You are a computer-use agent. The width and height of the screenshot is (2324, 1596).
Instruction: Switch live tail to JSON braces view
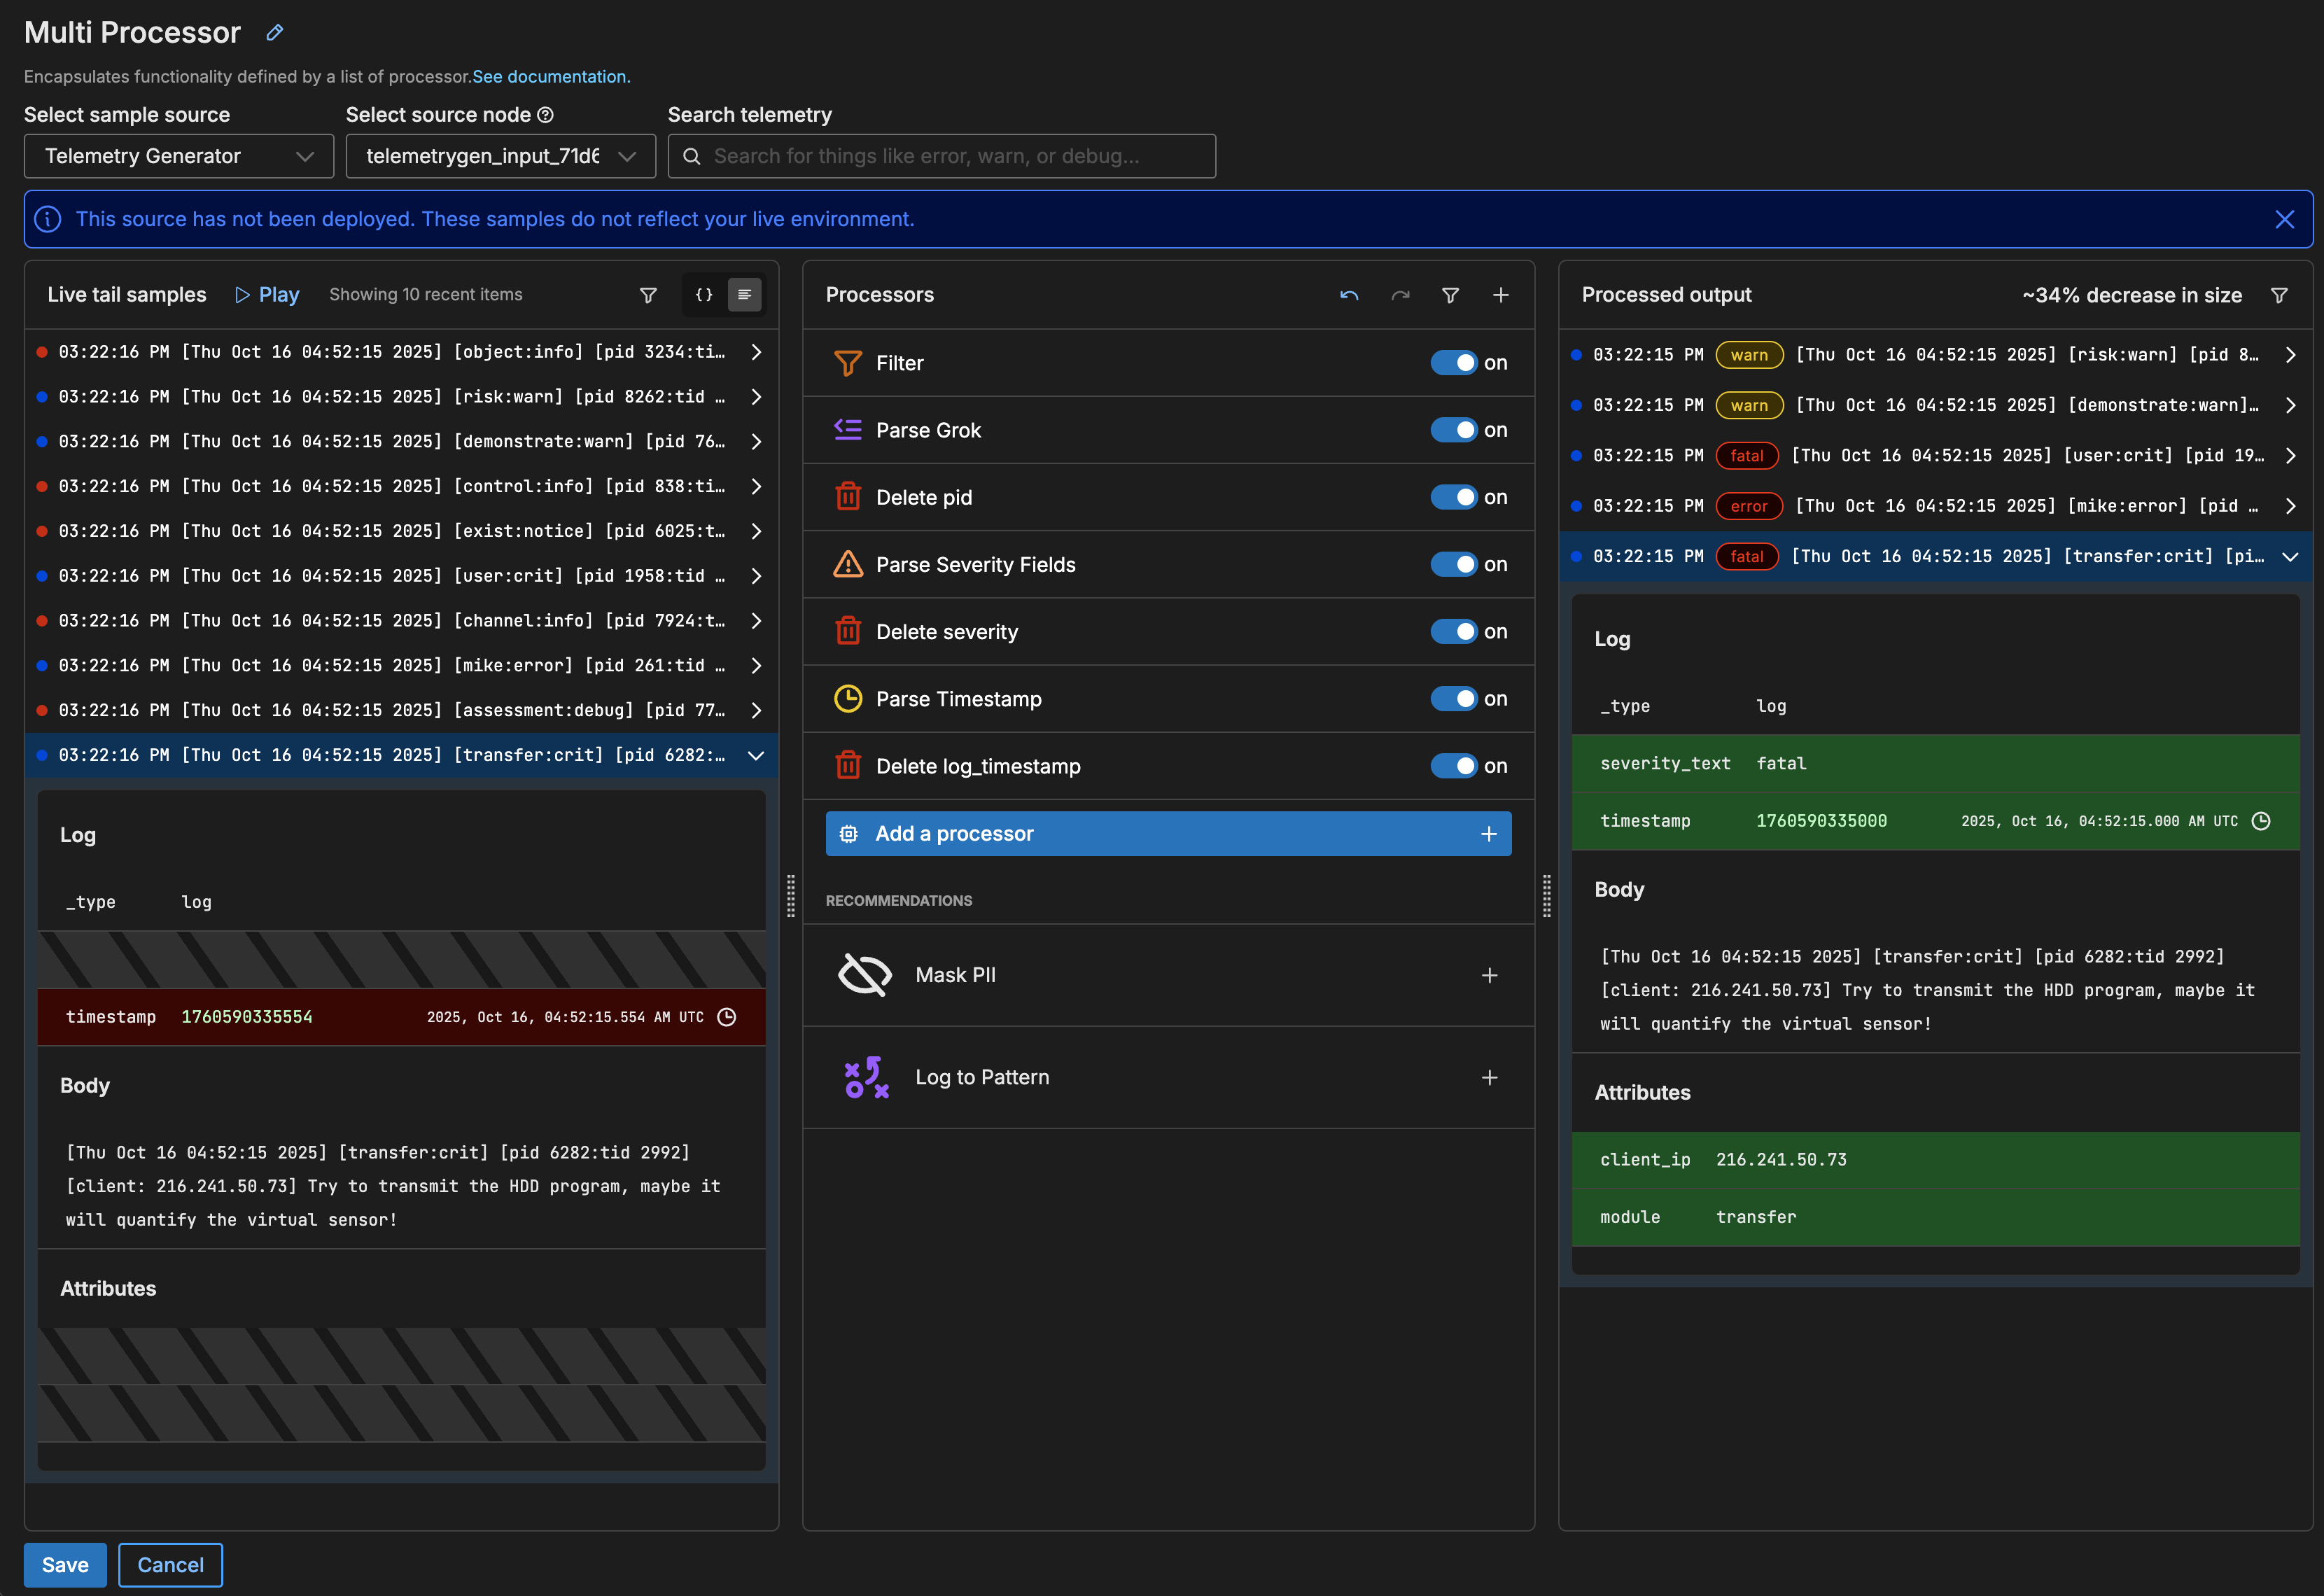pyautogui.click(x=704, y=295)
